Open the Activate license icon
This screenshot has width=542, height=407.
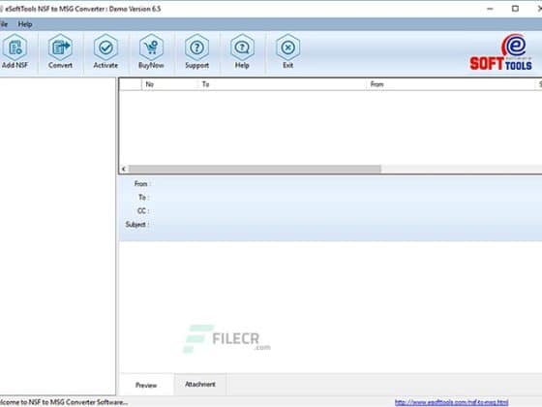click(105, 52)
